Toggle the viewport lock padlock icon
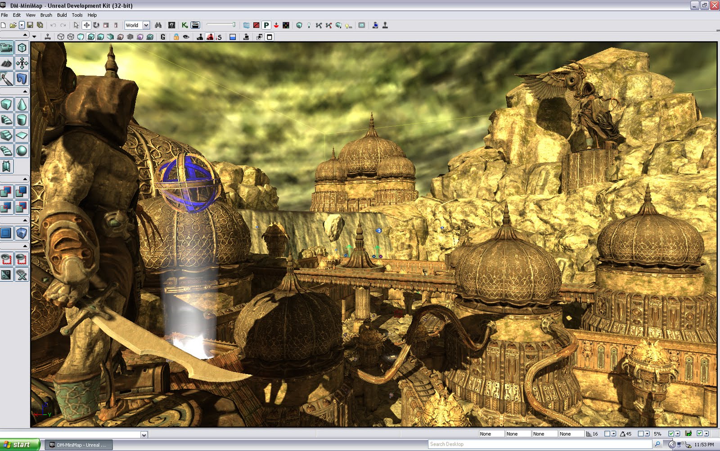 176,37
